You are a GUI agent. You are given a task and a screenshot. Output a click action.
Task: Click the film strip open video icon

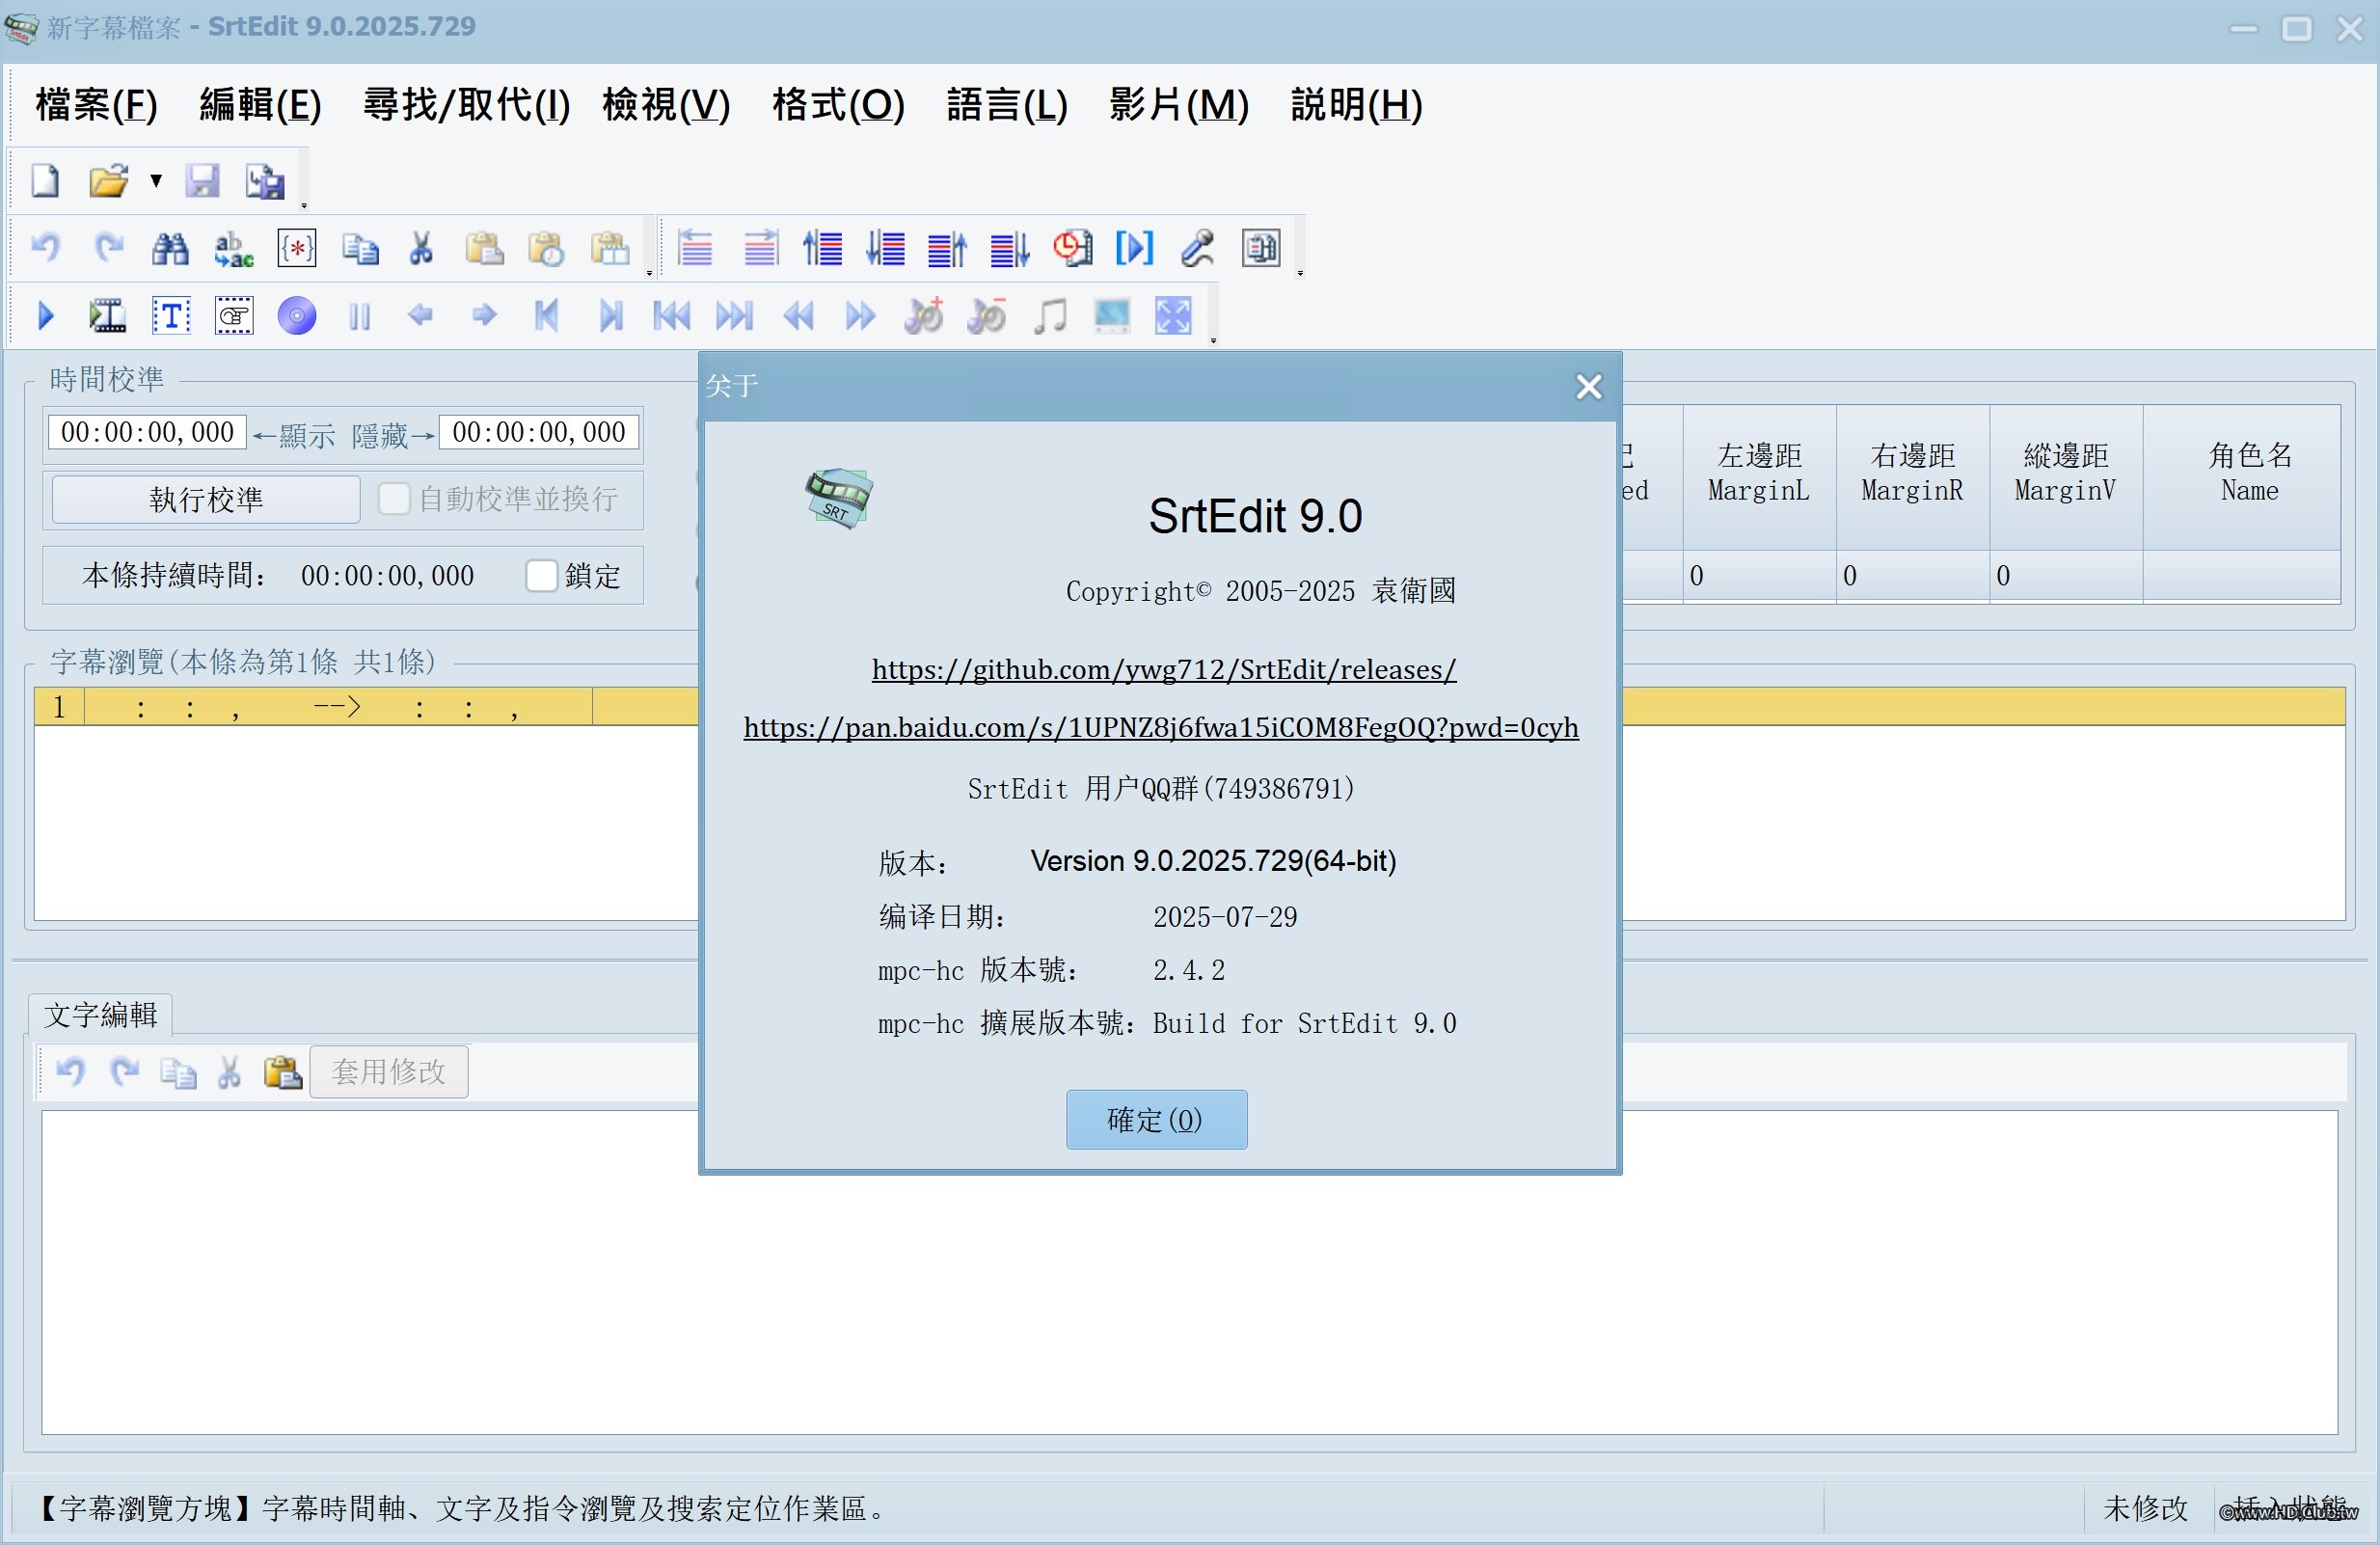(107, 316)
